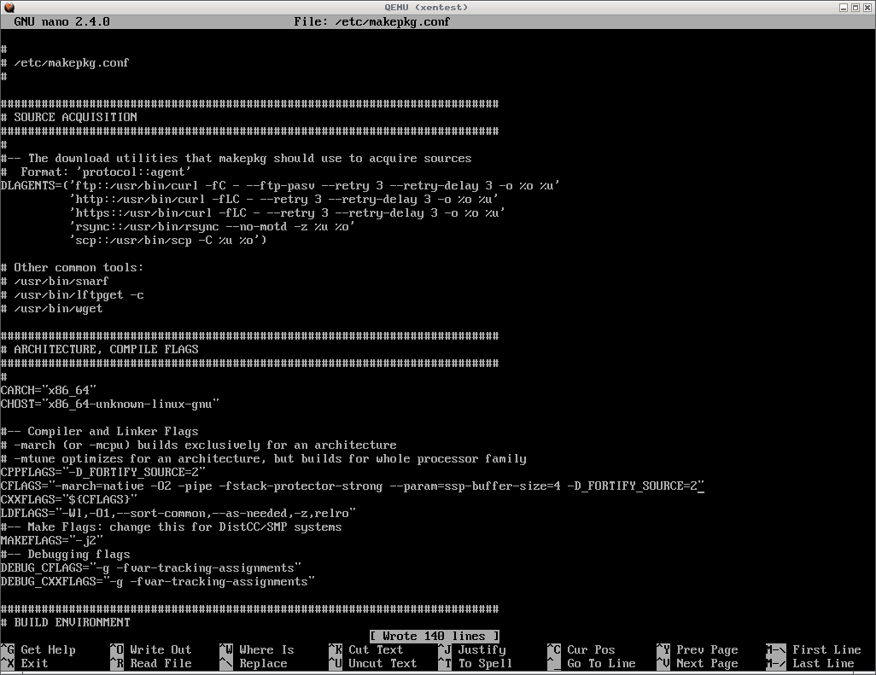Click the CARCH="x86_64" line
This screenshot has height=675, width=876.
[x=48, y=390]
